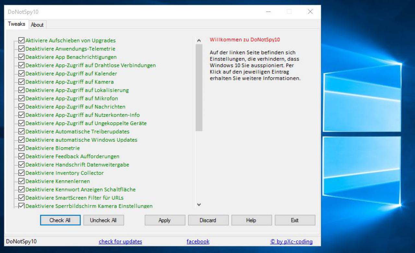
Task: Uncheck Deaktiviere automatische Windows Updates
Action: click(x=21, y=140)
